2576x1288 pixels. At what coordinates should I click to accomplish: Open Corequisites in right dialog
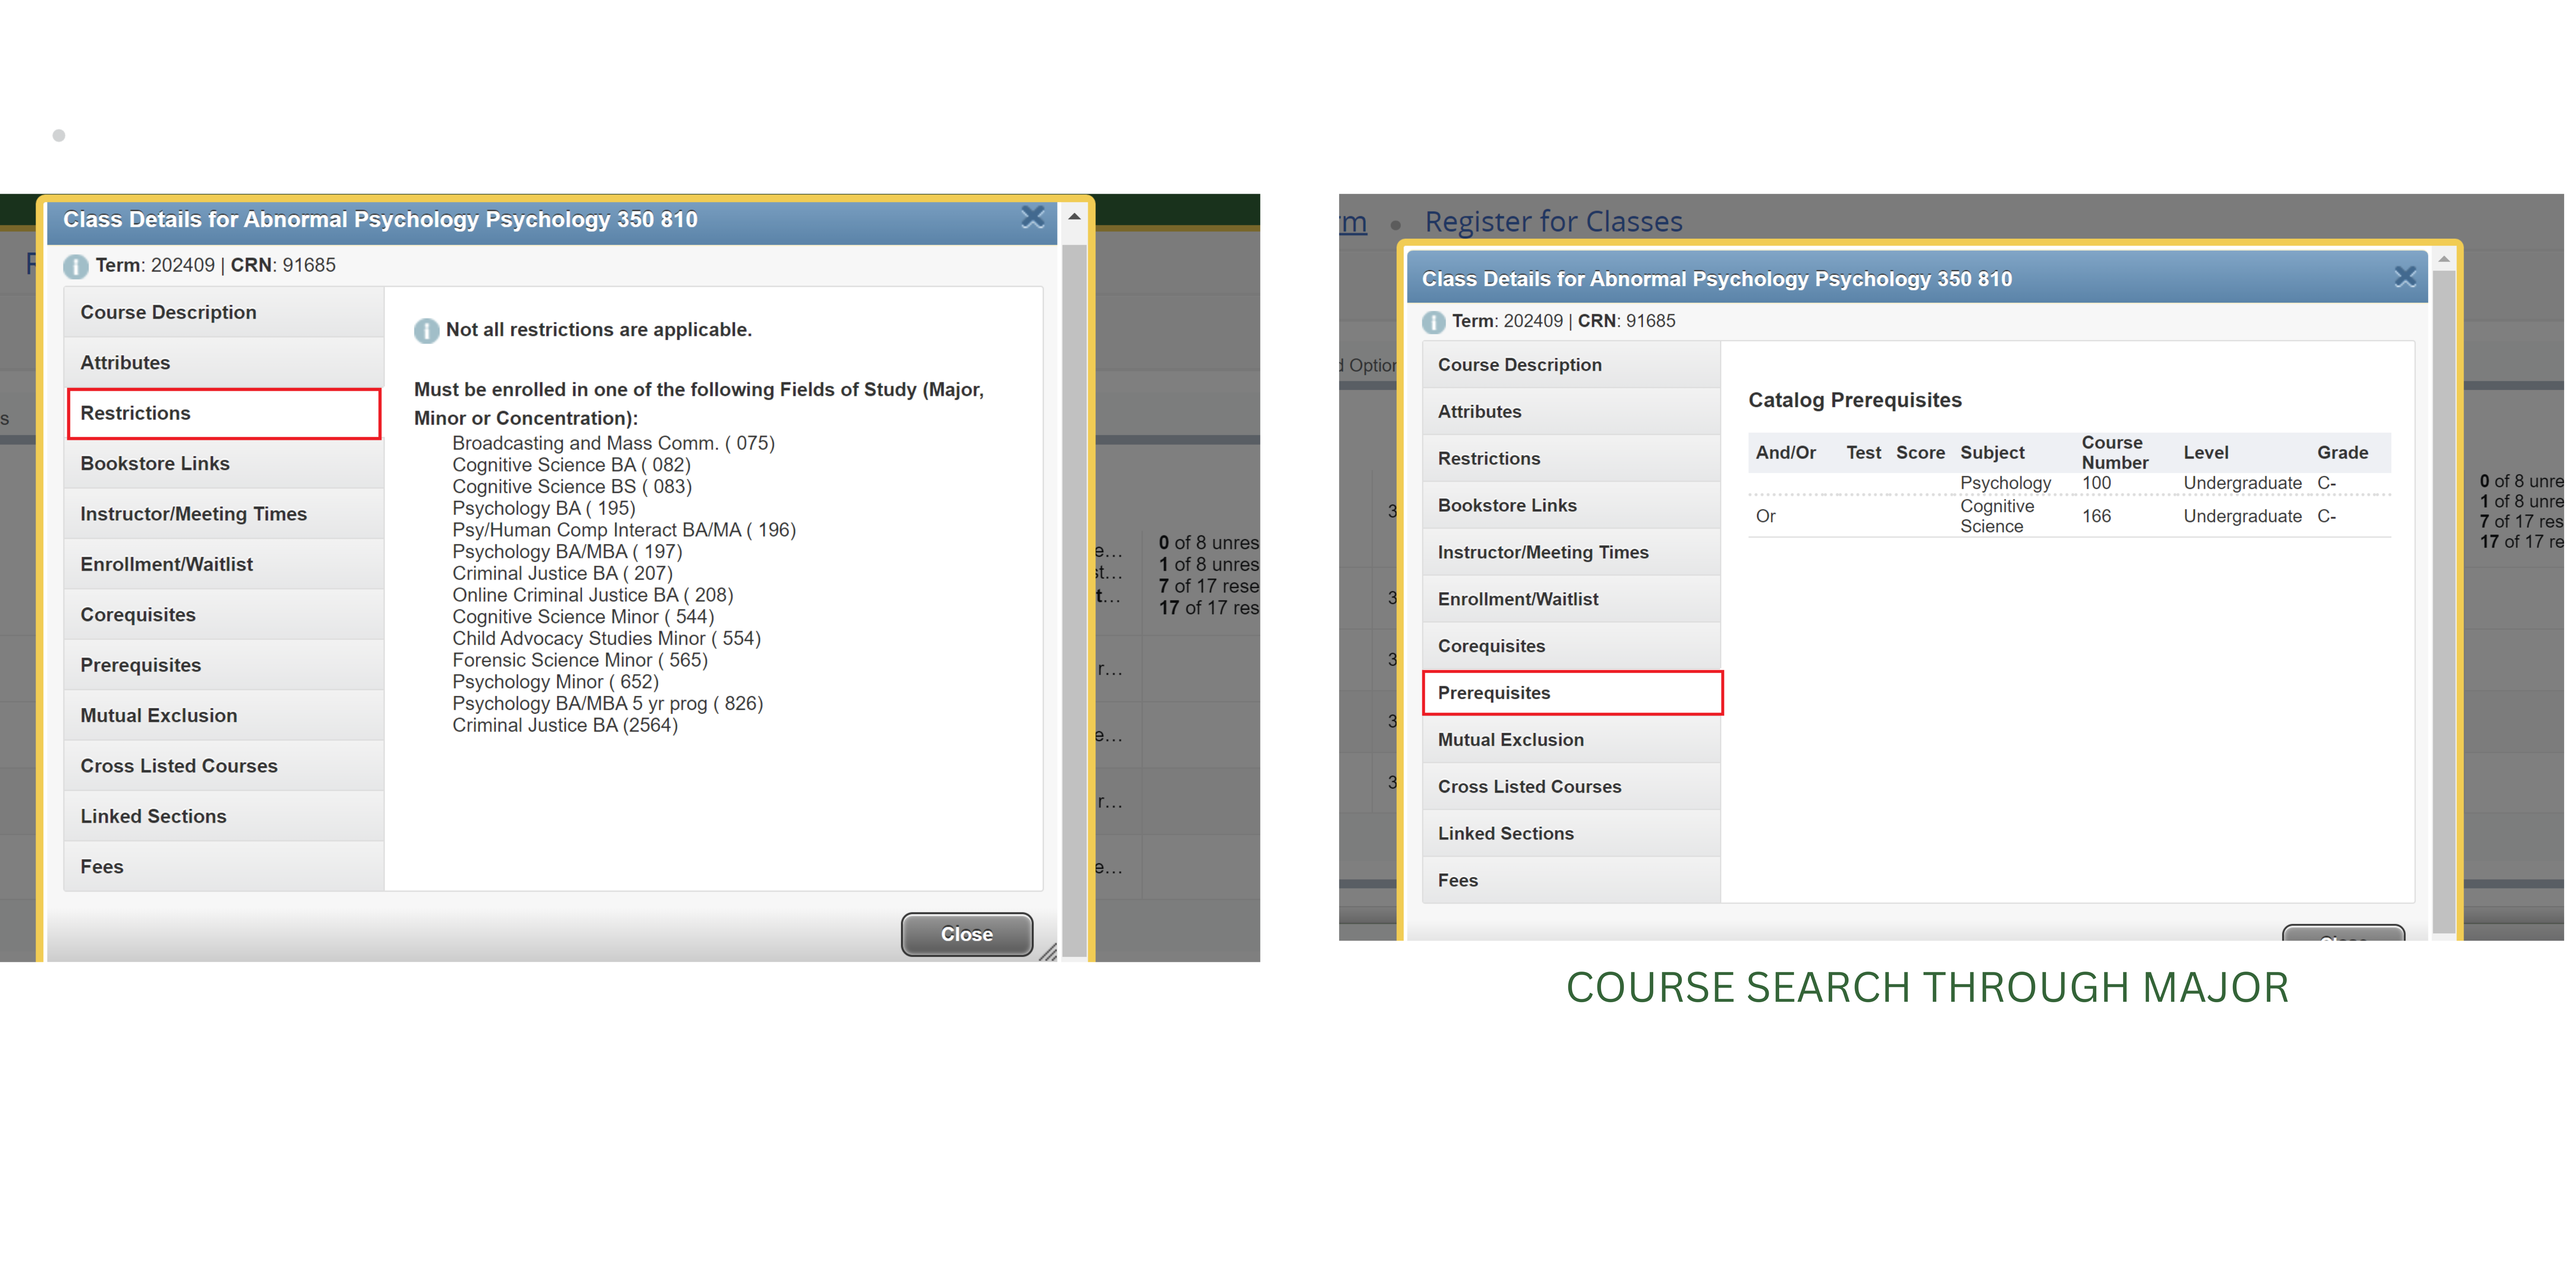1571,646
